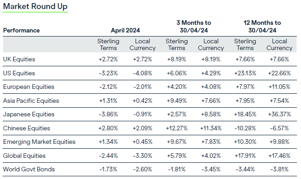Click the Global Equities row label
This screenshot has height=179, width=301.
tap(24, 156)
